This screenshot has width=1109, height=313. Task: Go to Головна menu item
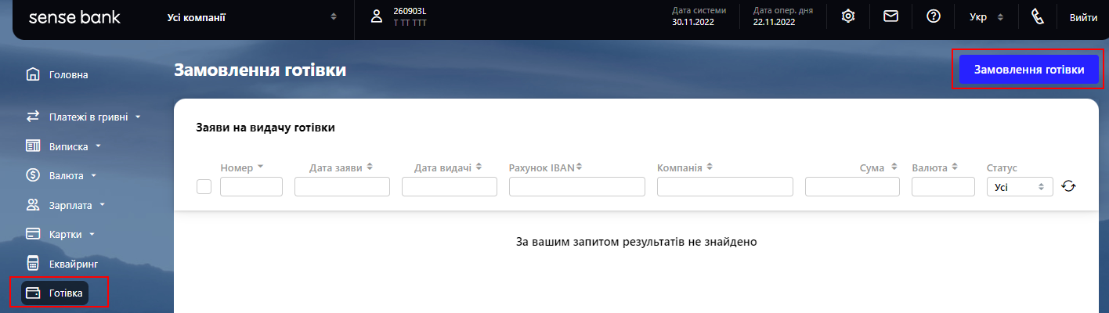68,75
